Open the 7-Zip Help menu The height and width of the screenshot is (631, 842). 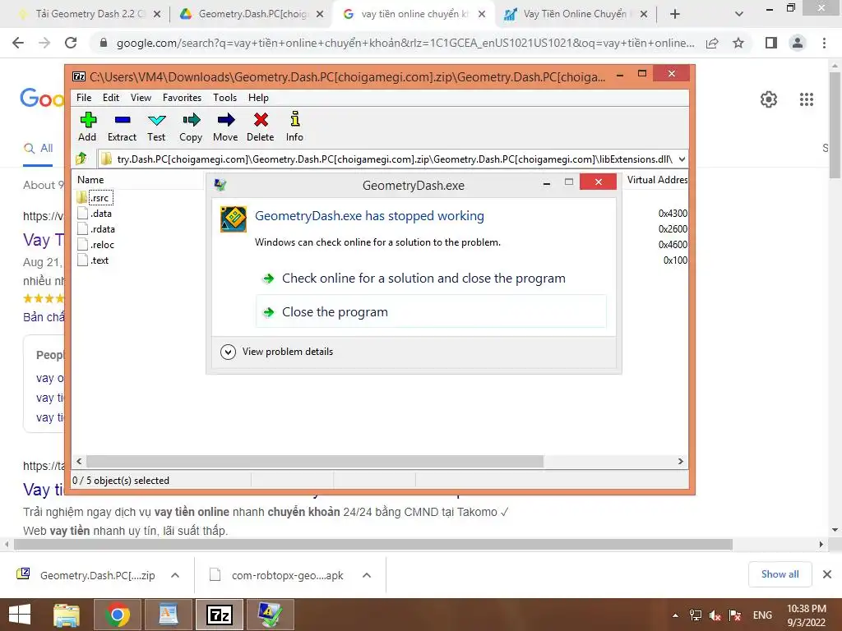coord(258,98)
